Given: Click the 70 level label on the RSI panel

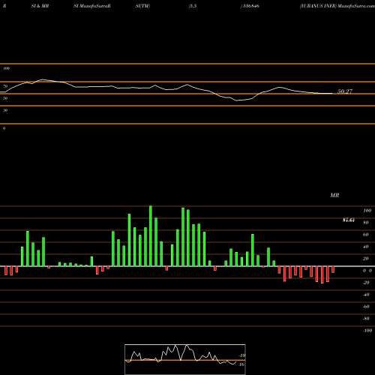Looking at the screenshot, I should (x=5, y=86).
